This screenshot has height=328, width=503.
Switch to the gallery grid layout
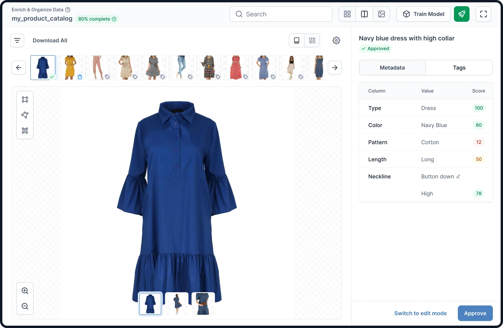(312, 40)
